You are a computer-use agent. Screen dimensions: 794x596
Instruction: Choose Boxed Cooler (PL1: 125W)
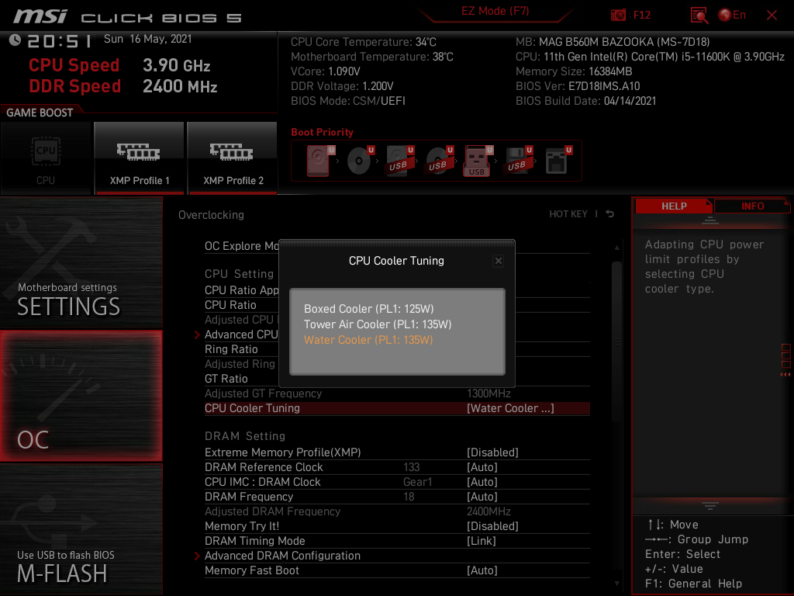pos(368,309)
